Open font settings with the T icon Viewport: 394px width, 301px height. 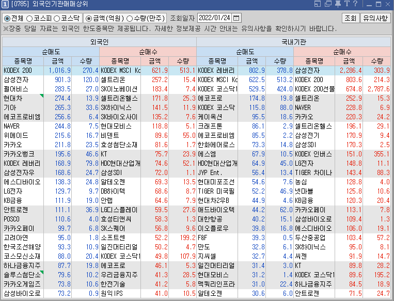pyautogui.click(x=348, y=5)
